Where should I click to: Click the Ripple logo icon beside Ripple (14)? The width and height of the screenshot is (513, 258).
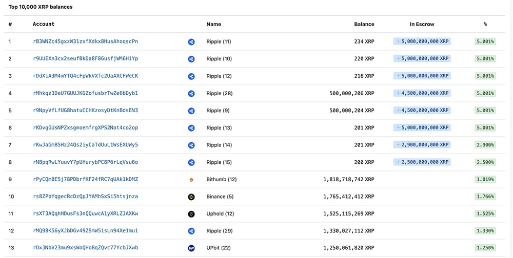click(x=191, y=145)
